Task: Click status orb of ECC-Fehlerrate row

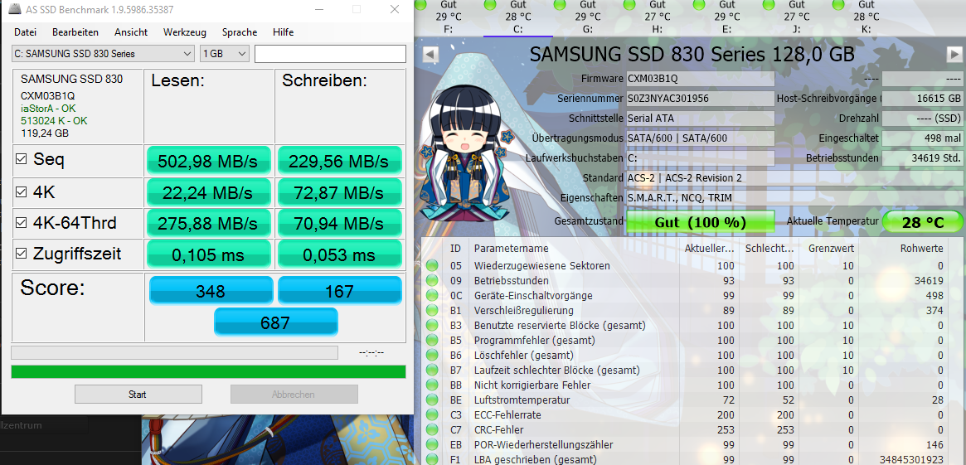Action: click(x=432, y=415)
